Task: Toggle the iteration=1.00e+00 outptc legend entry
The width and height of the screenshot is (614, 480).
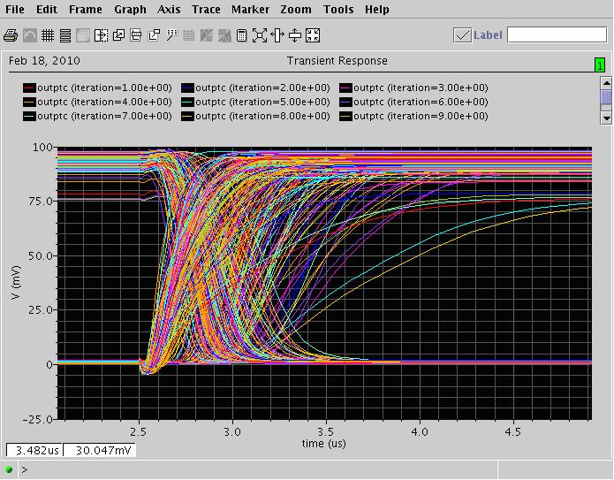Action: pyautogui.click(x=97, y=88)
